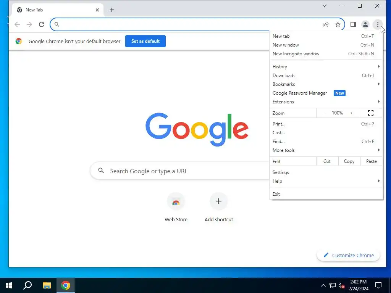The height and width of the screenshot is (293, 391).
Task: Choose Find... from the menu
Action: coord(326,141)
